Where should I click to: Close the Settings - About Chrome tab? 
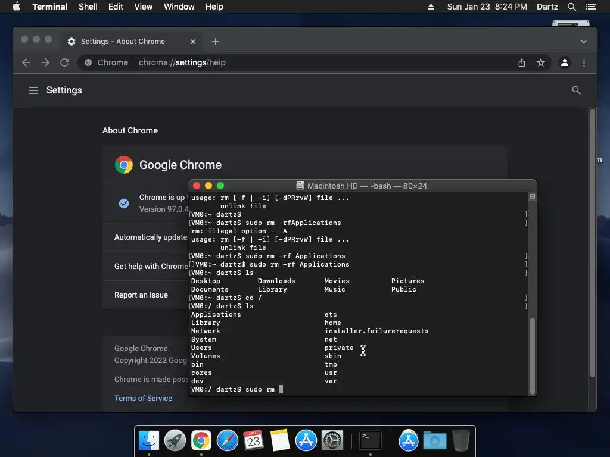coord(192,42)
